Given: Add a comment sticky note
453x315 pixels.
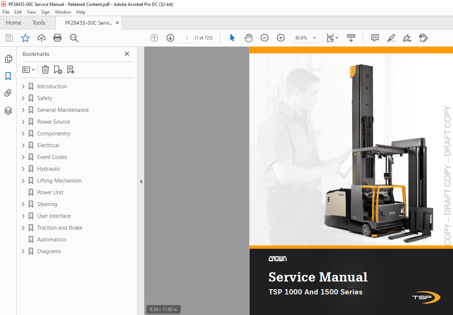Looking at the screenshot, I should pyautogui.click(x=375, y=38).
